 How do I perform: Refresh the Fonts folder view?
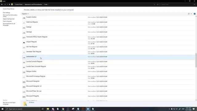158,4
